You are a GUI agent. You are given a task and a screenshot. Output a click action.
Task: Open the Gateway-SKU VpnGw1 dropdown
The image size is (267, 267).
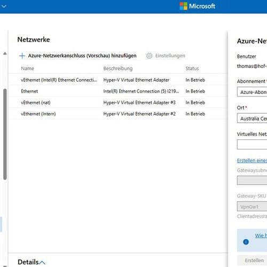click(252, 206)
